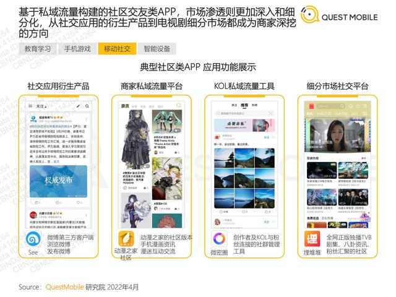The width and height of the screenshot is (396, 297).
Task: Select the 手机游戏 tab
Action: point(77,49)
